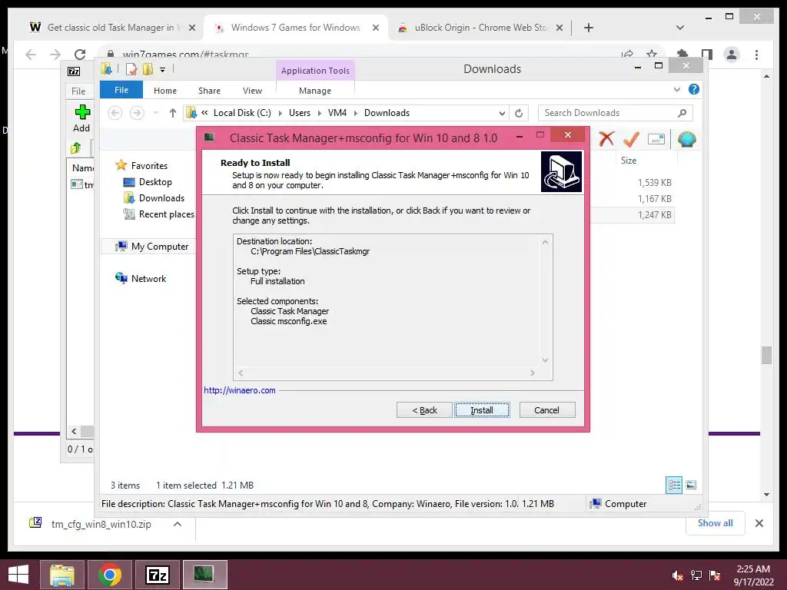787x590 pixels.
Task: Go up one folder level arrow
Action: (x=173, y=113)
